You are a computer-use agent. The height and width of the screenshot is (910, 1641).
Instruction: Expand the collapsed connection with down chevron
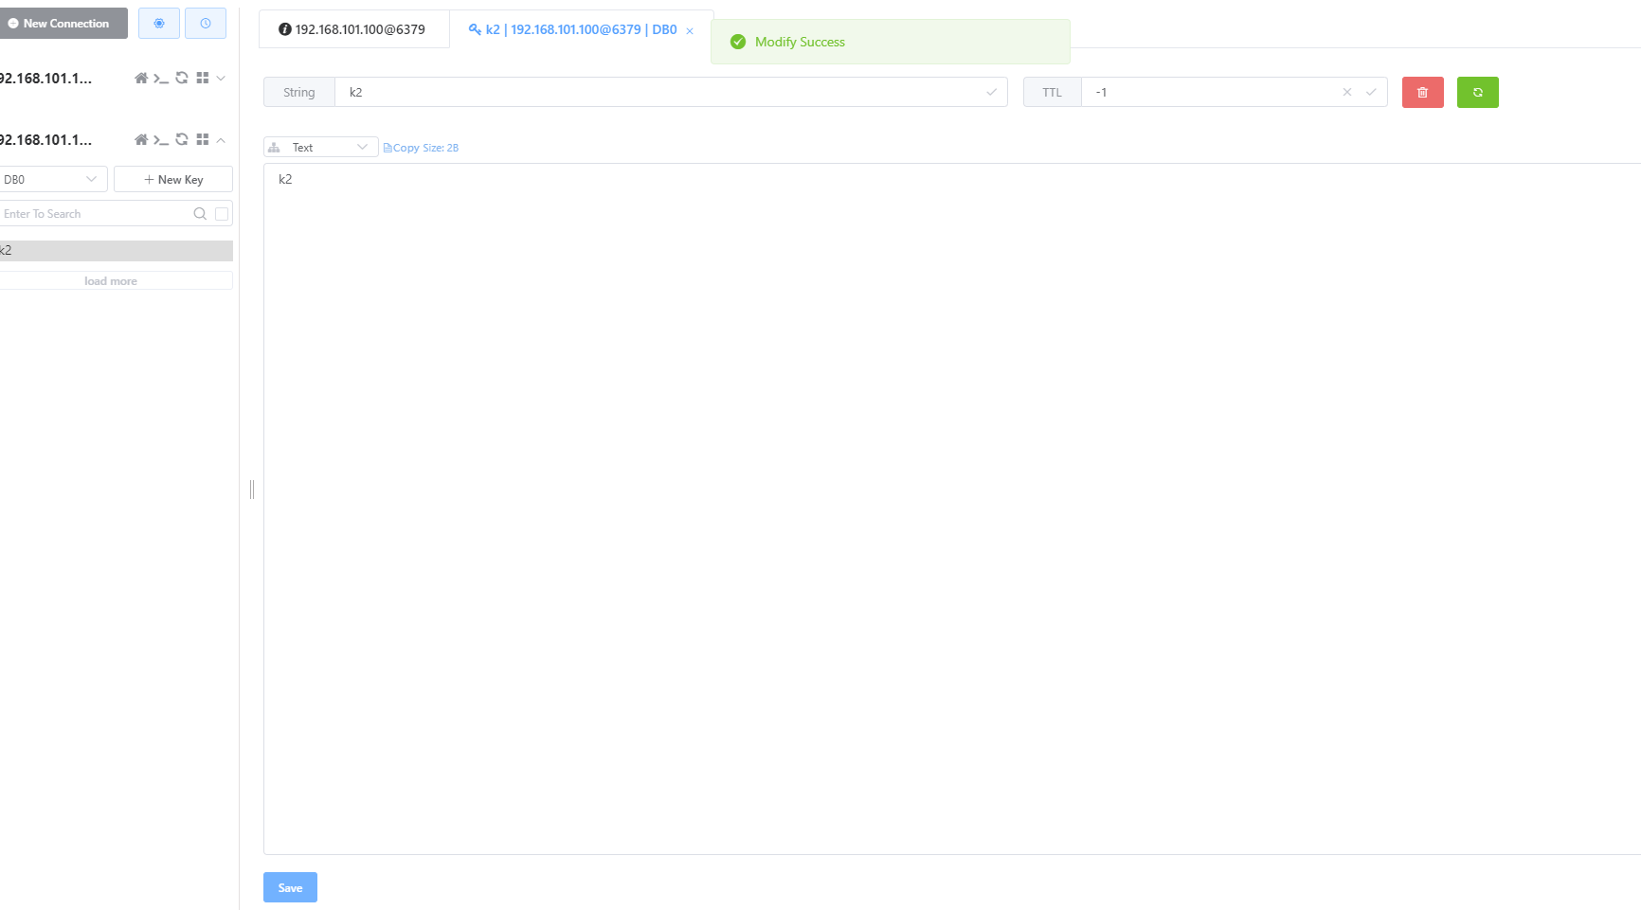(221, 79)
